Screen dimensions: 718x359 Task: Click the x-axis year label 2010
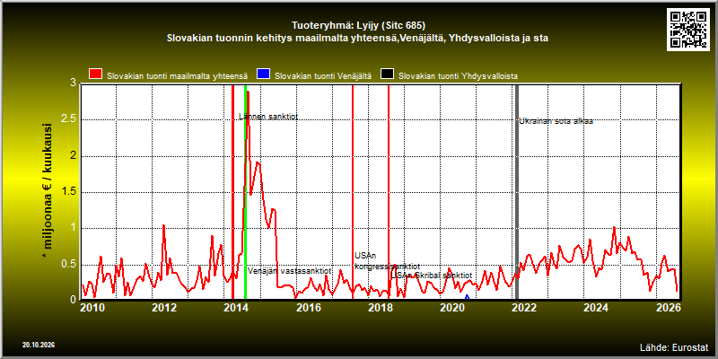92,307
